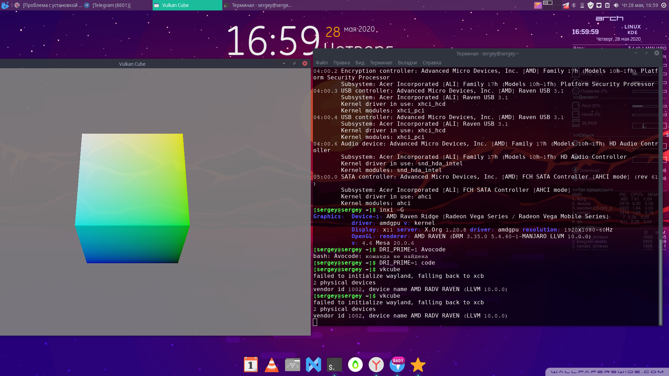Open the orange star dock icon

[x=418, y=365]
